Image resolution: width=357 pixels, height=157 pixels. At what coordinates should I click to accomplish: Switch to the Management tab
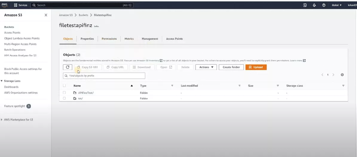pyautogui.click(x=150, y=39)
